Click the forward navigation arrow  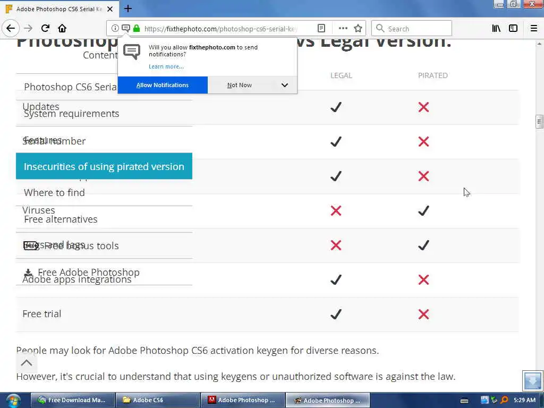pos(29,29)
